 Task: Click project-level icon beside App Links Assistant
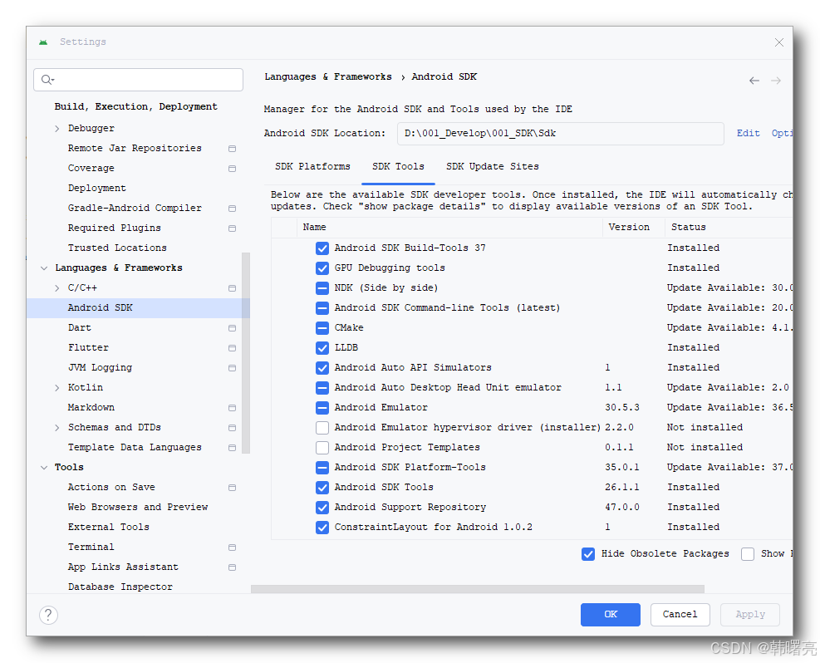[232, 567]
